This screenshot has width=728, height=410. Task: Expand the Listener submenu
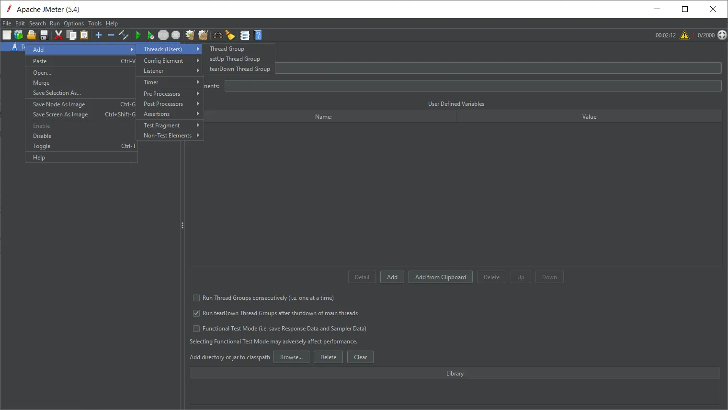tap(170, 71)
